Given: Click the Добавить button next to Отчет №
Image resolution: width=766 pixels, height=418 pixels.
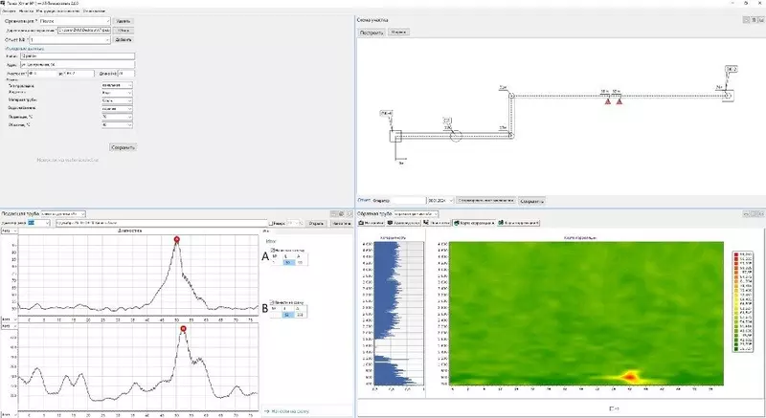Looking at the screenshot, I should click(124, 40).
